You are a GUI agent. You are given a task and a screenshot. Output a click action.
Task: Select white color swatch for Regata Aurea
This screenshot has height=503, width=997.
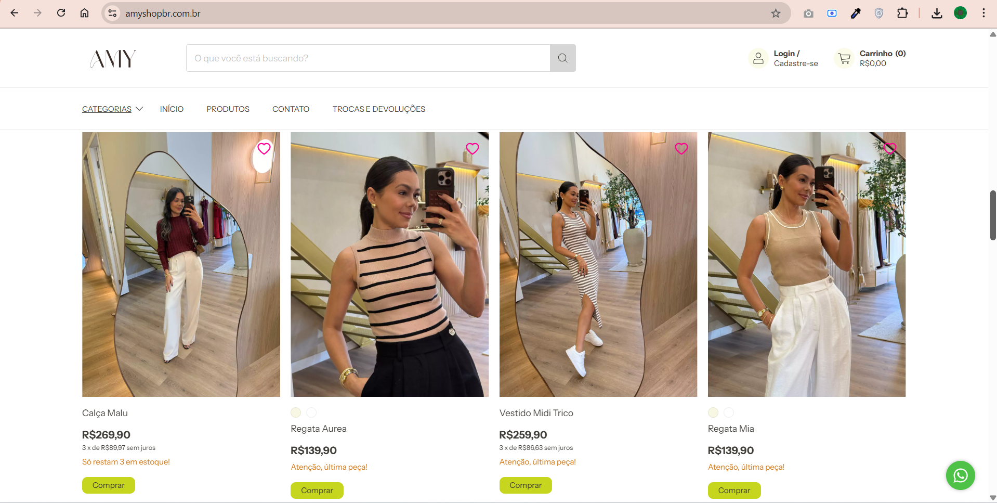[311, 412]
